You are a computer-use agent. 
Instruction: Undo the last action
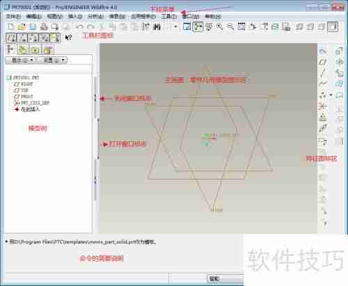pyautogui.click(x=79, y=27)
